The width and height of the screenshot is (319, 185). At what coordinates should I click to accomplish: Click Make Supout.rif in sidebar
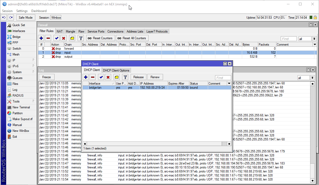[22, 119]
